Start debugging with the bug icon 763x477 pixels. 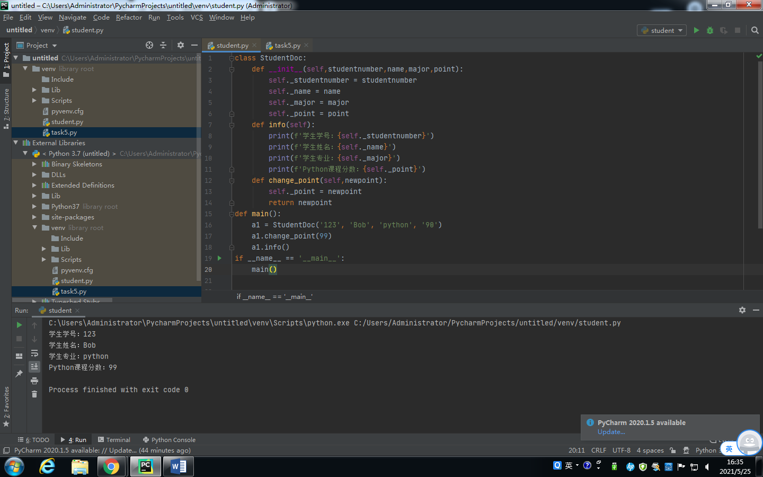710,30
